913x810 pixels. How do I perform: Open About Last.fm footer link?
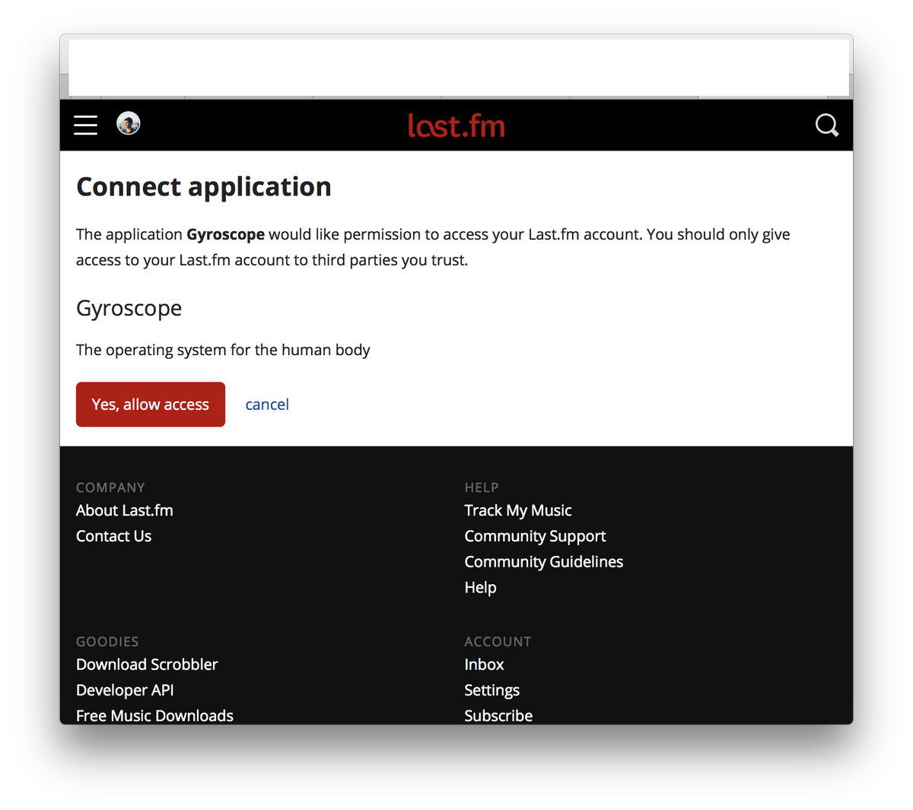click(x=125, y=510)
